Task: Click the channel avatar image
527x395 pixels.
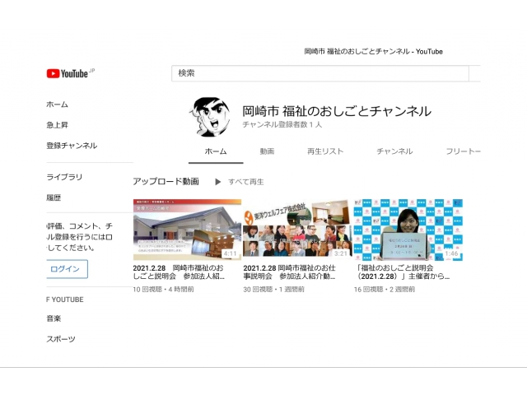Action: (212, 117)
